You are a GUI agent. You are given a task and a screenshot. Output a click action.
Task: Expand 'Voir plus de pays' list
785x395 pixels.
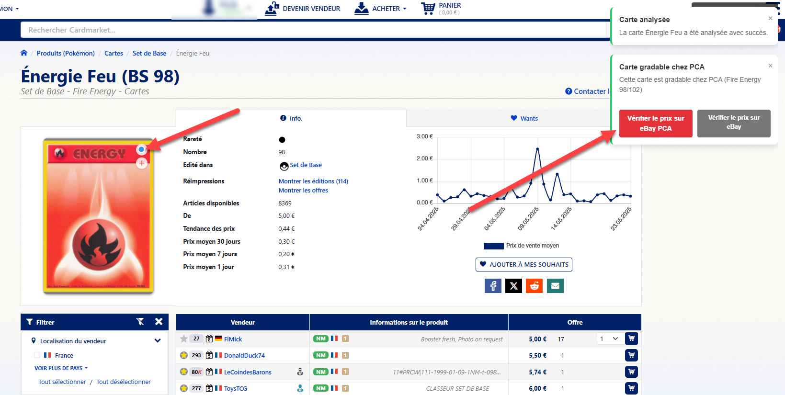61,368
